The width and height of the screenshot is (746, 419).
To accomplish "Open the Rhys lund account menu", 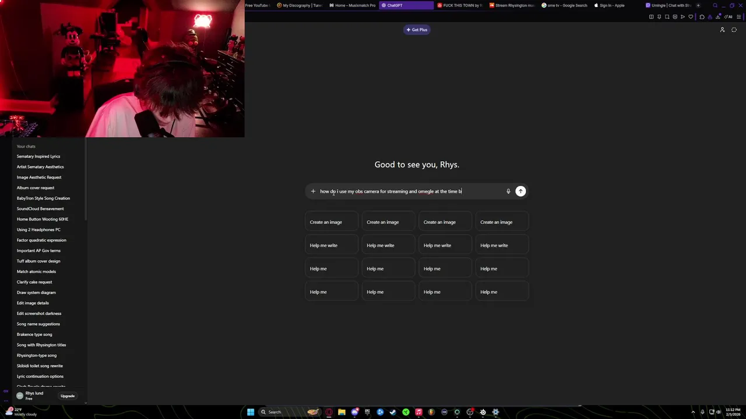I will click(35, 396).
